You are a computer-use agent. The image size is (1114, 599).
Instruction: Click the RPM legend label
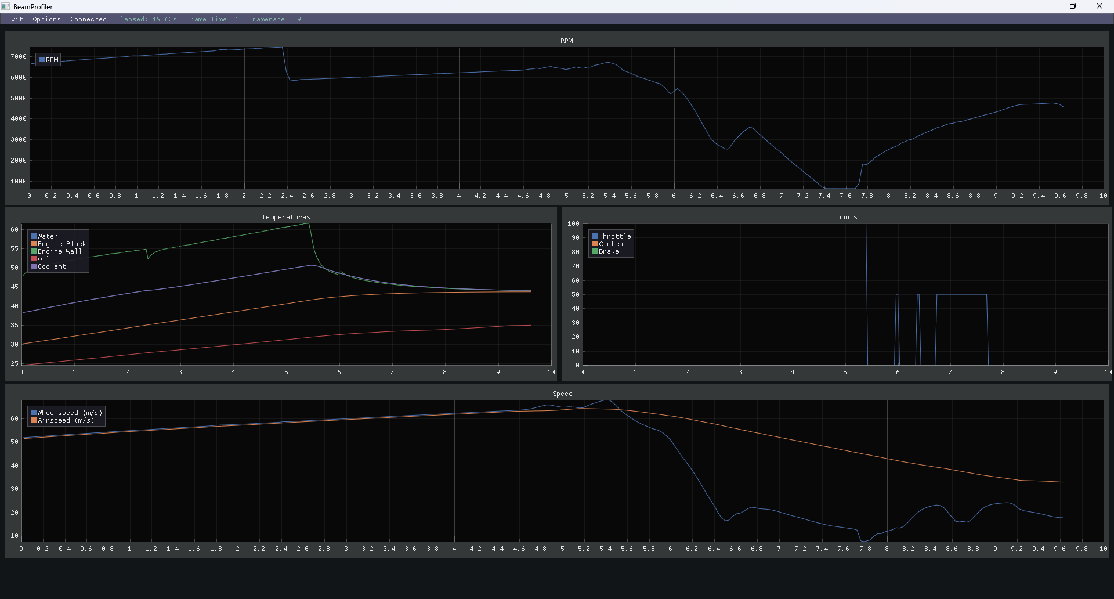coord(52,60)
